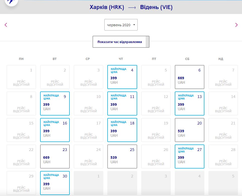Select June 23 flight for 669 UAH
This screenshot has height=196, width=242.
pos(55,156)
